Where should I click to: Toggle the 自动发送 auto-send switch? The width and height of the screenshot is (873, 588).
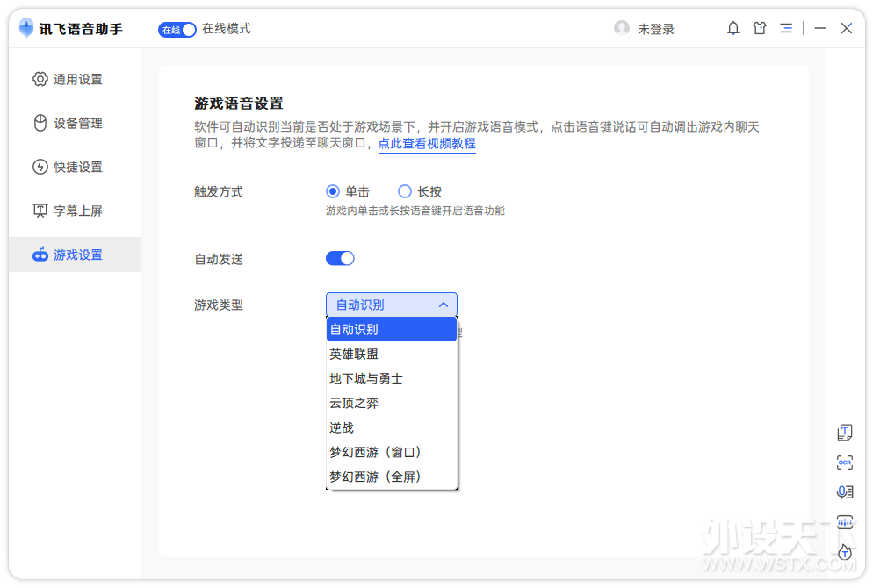340,259
